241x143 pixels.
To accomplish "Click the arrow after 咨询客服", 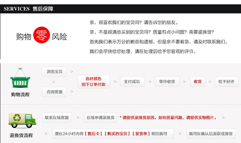I will coord(72,92).
